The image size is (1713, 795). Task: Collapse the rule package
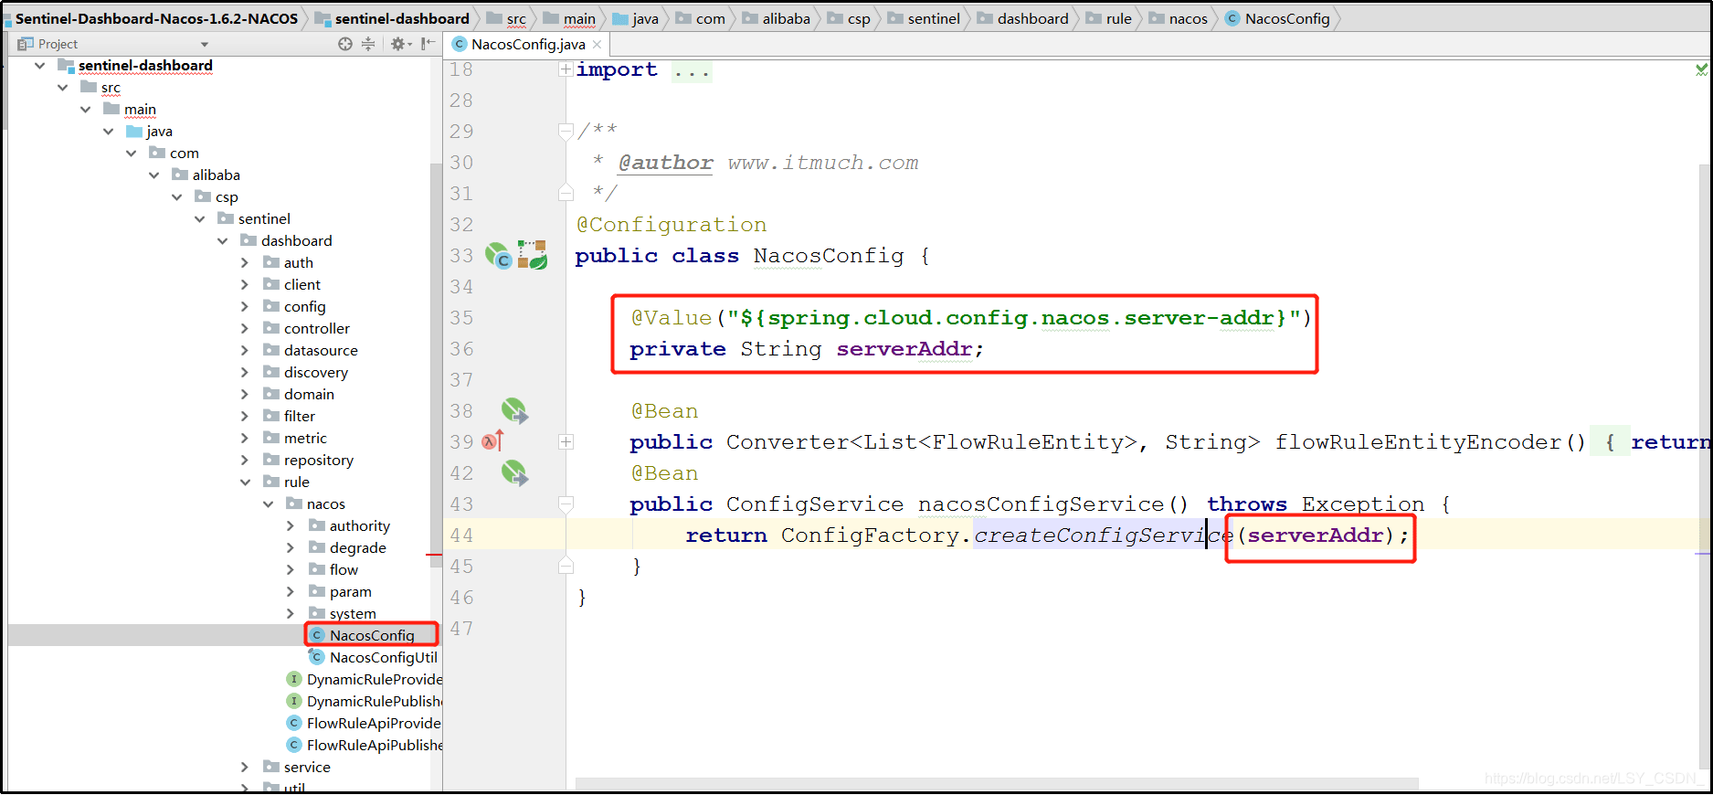(x=245, y=482)
